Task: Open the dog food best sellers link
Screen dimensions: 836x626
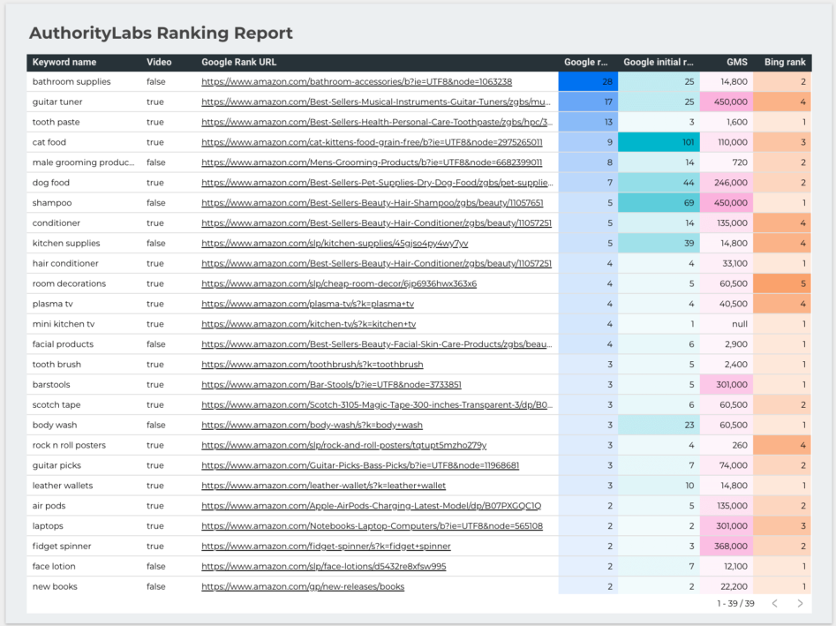Action: coord(376,182)
